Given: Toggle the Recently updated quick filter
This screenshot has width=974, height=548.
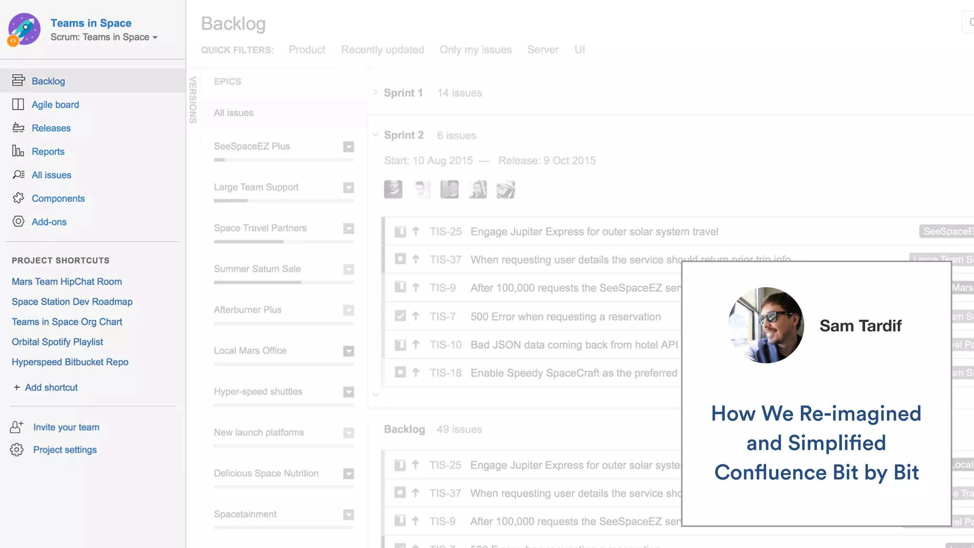Looking at the screenshot, I should click(x=382, y=49).
